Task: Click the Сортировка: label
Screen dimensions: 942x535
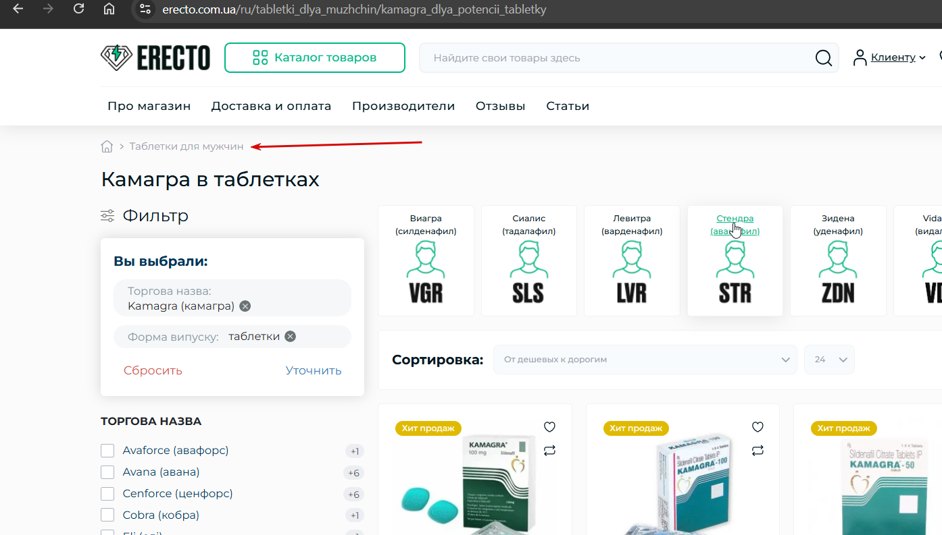Action: pyautogui.click(x=438, y=360)
